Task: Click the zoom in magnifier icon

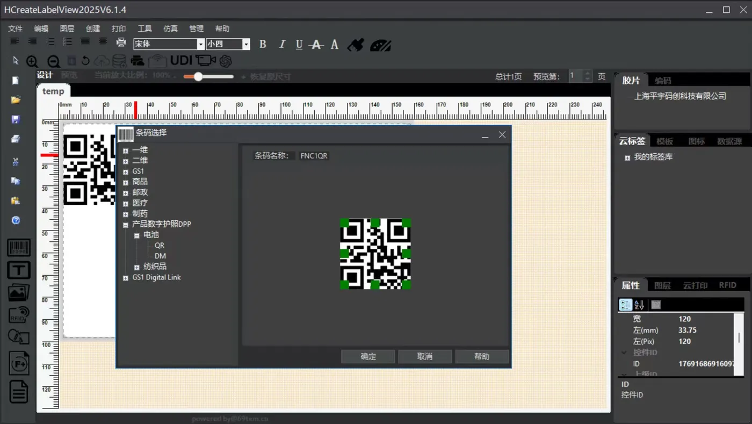Action: (x=32, y=61)
